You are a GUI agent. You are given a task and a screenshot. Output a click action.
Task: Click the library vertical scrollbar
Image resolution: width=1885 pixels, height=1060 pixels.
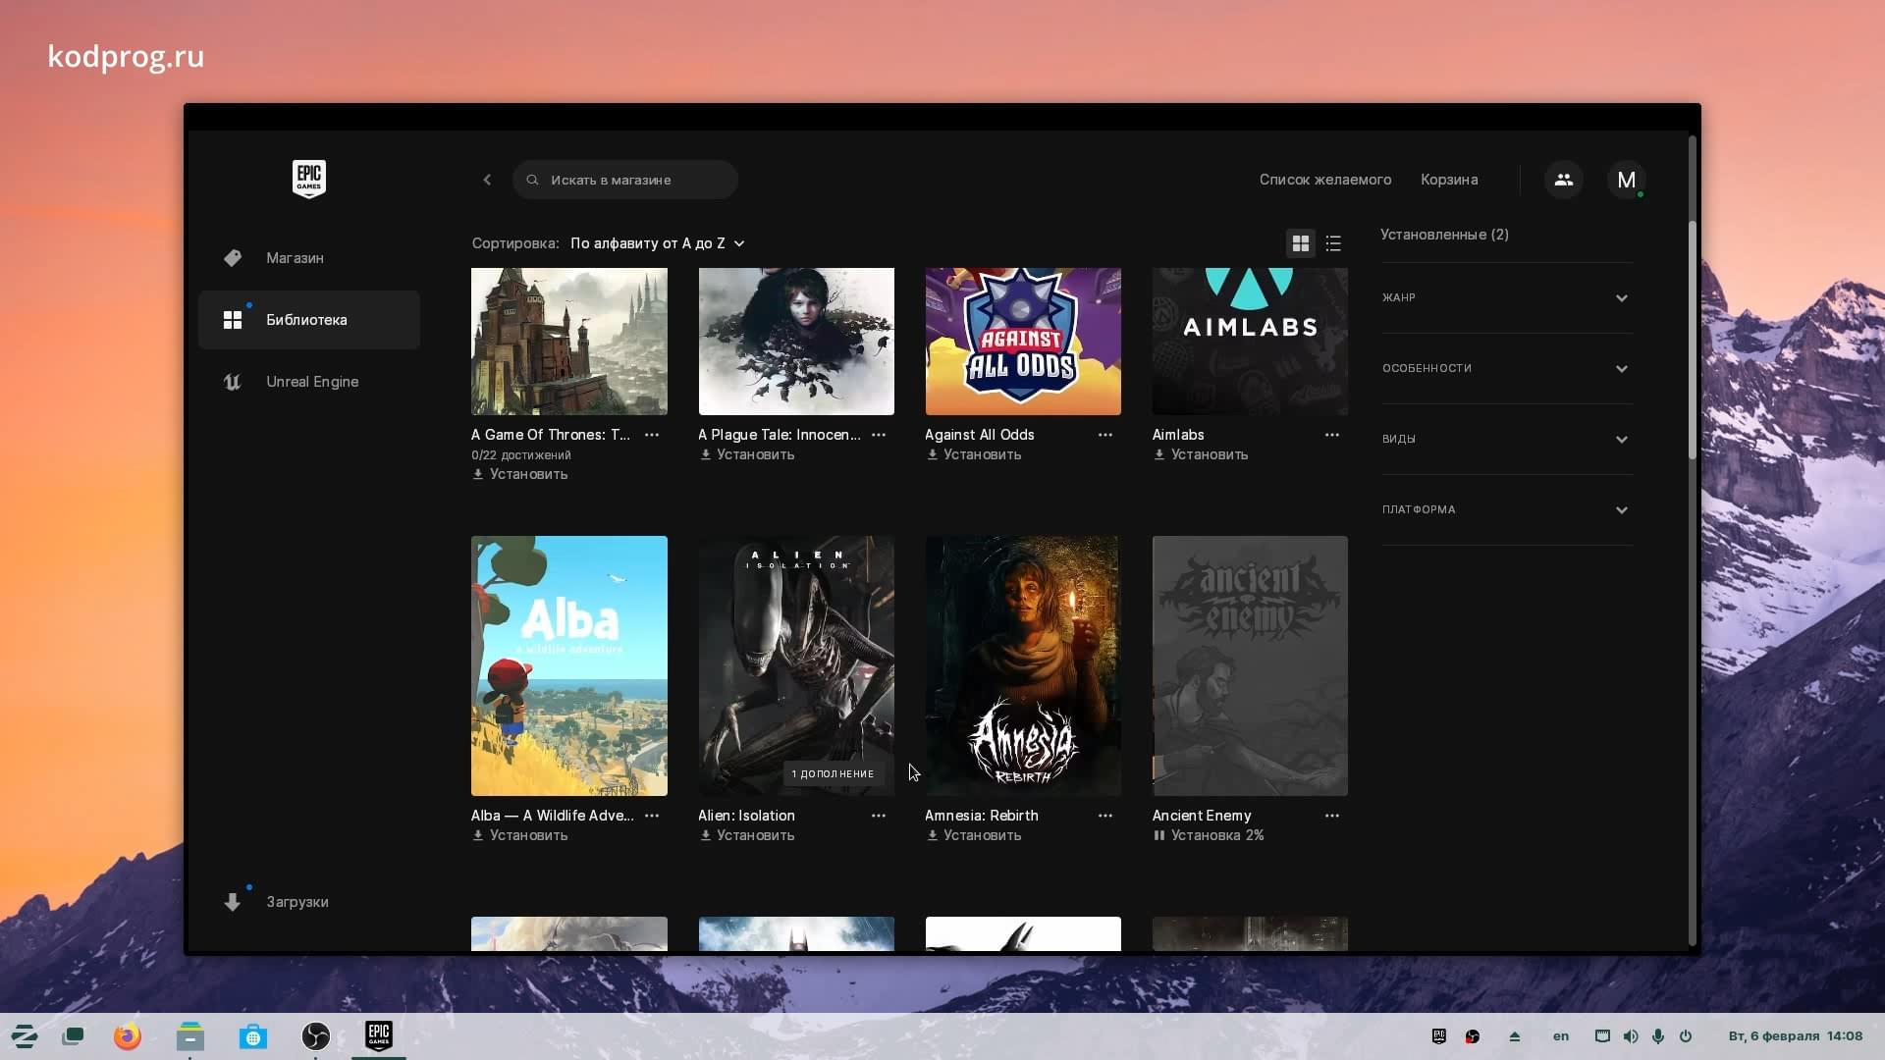point(1692,339)
